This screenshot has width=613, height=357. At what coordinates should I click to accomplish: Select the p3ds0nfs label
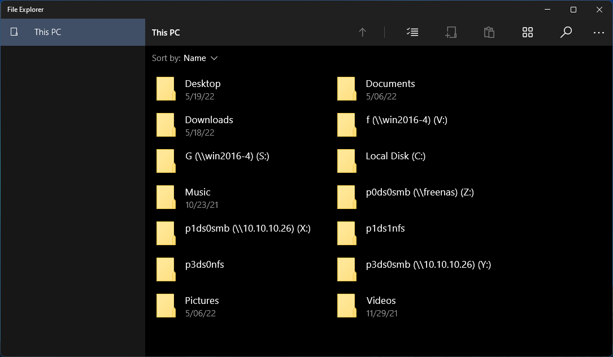(x=205, y=264)
